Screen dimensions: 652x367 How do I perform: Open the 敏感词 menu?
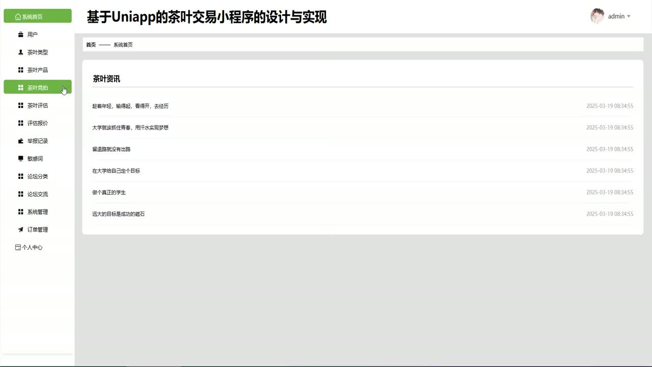[x=38, y=159]
